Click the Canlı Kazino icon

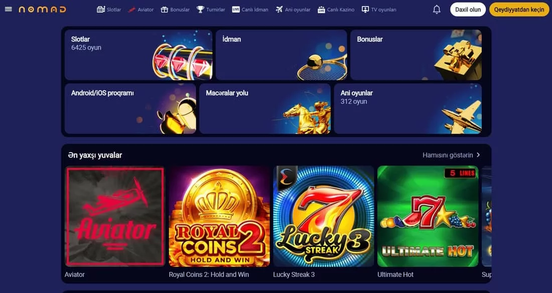tap(321, 10)
